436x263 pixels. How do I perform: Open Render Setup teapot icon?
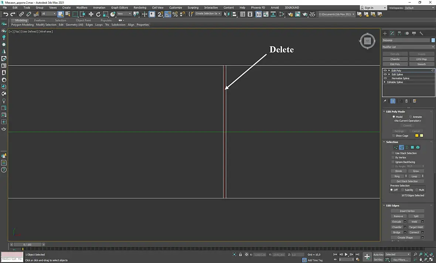click(x=290, y=14)
